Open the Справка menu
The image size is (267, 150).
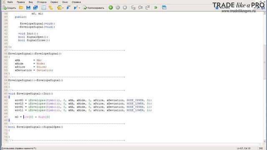pyautogui.click(x=76, y=2)
